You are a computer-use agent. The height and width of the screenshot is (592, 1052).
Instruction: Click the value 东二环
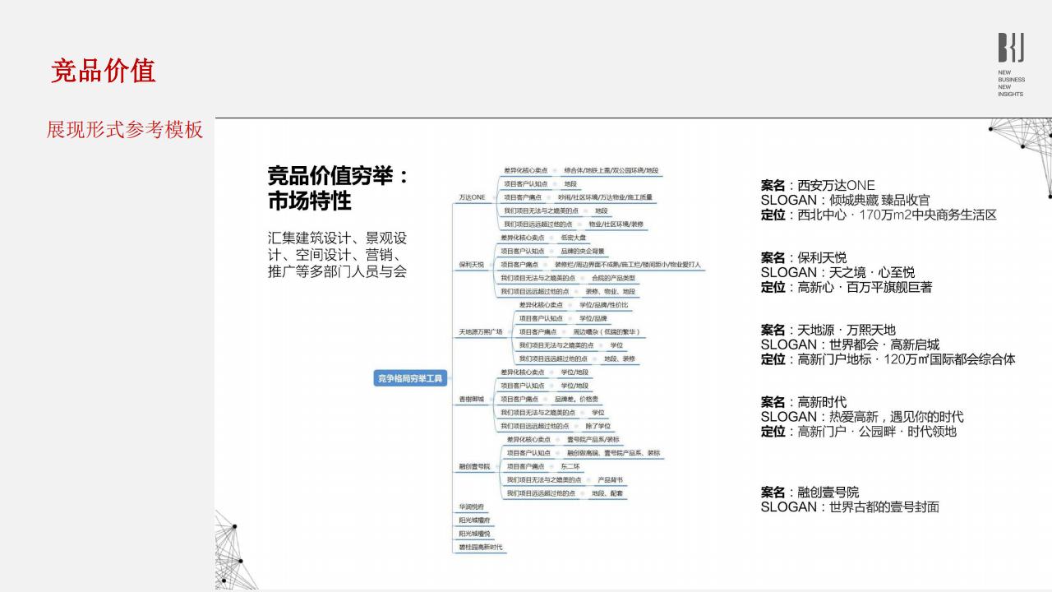570,466
